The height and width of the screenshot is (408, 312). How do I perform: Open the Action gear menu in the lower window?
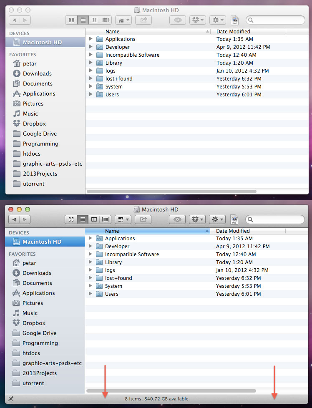217,219
